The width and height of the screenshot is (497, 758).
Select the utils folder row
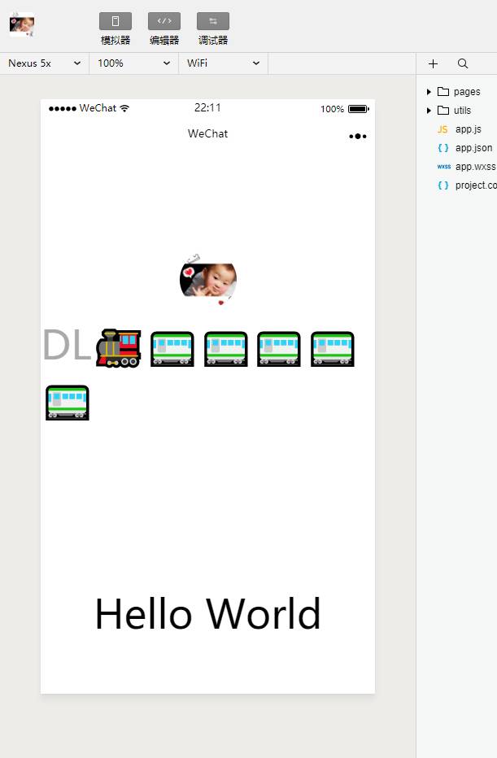click(x=457, y=111)
